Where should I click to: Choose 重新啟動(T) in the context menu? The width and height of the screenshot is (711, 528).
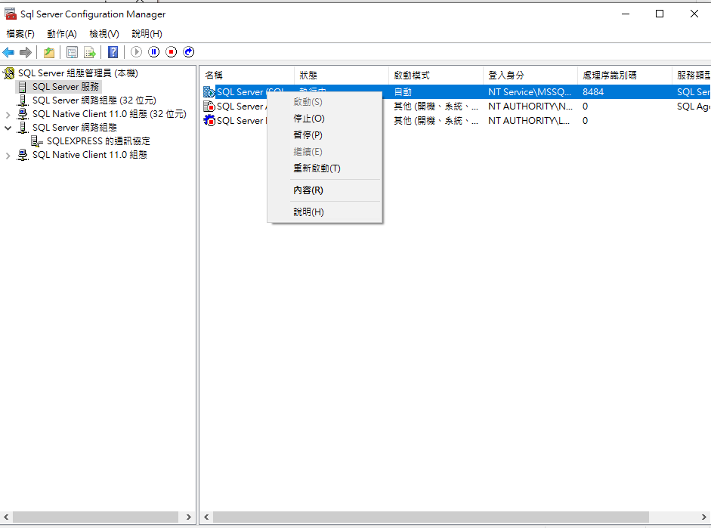click(317, 168)
